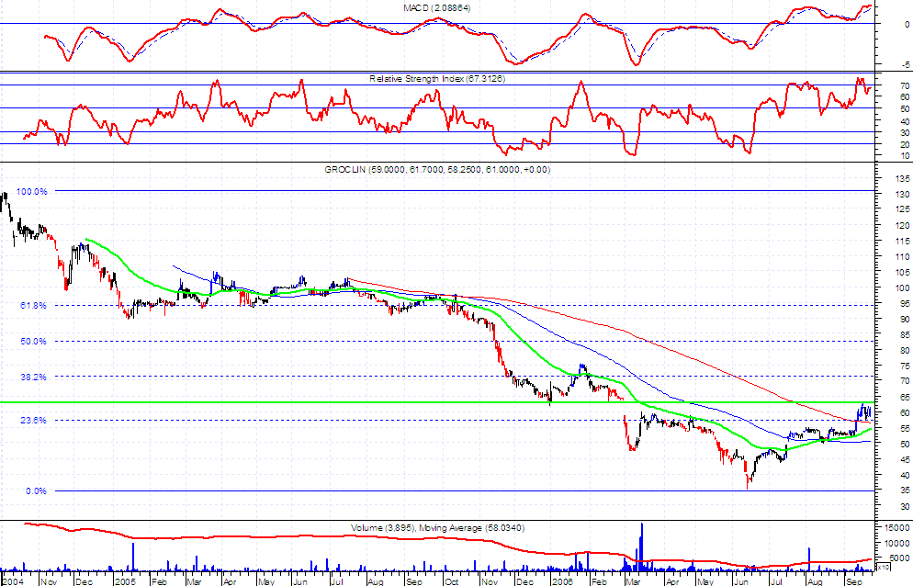Click the -5 value on MACD axis
This screenshot has height=586, width=913.
point(906,64)
